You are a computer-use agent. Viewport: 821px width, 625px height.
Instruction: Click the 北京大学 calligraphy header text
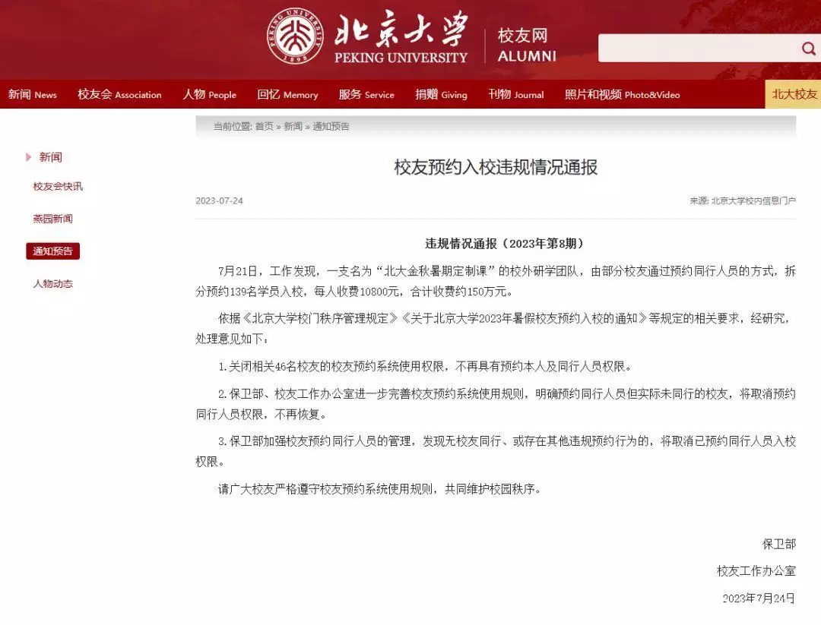pos(401,28)
